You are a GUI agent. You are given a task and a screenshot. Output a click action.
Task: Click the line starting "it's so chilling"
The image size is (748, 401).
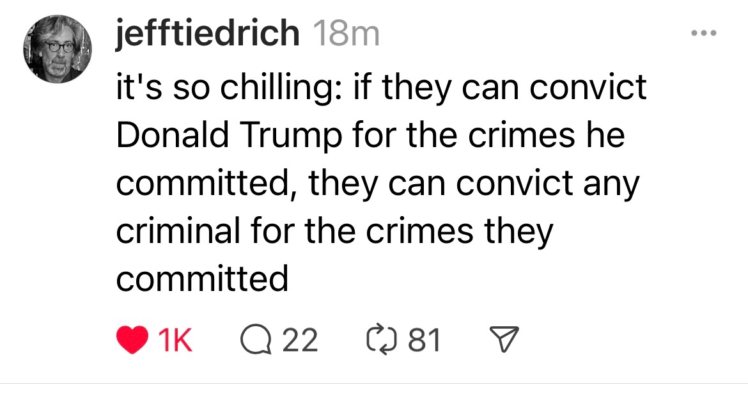(x=381, y=88)
